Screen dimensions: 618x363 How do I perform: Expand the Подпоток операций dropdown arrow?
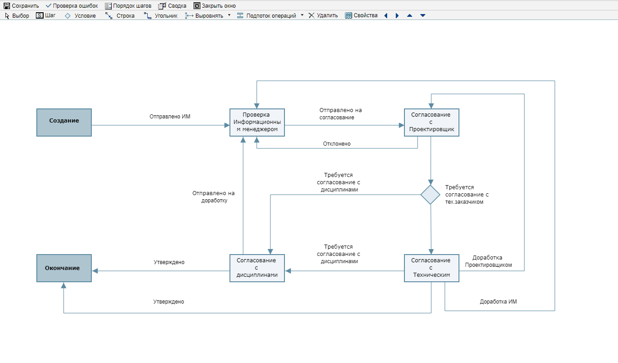pos(302,15)
